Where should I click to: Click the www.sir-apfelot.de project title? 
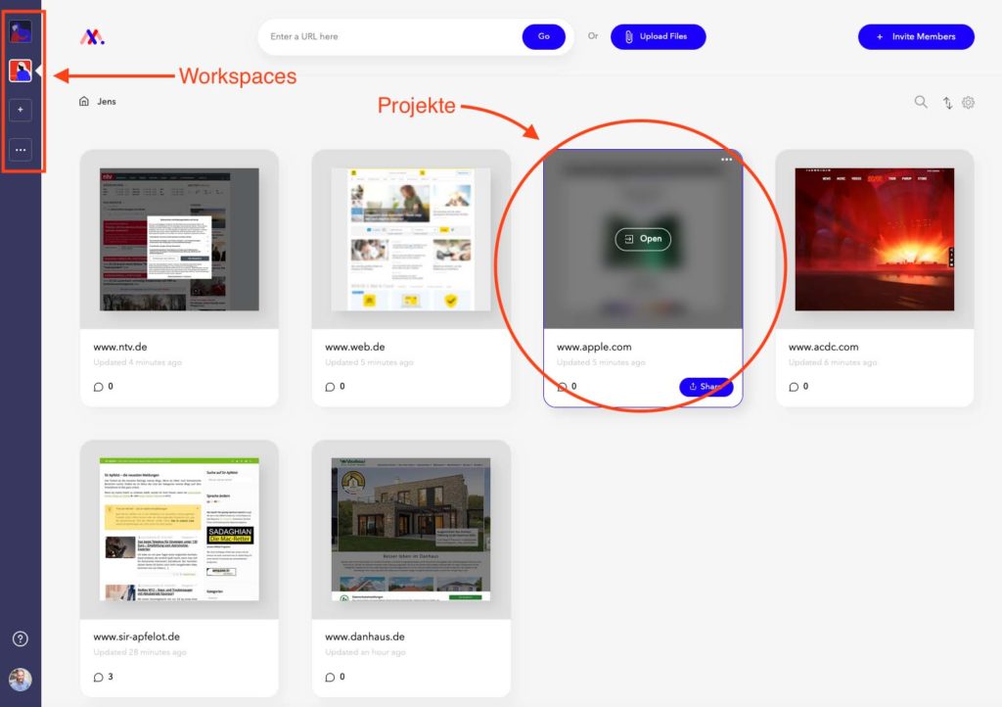click(x=137, y=636)
